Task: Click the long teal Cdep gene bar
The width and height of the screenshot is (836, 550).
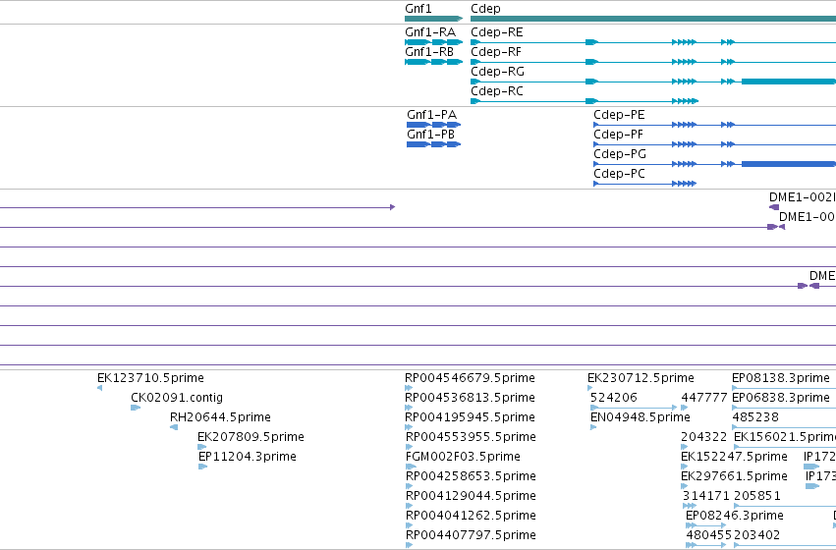Action: [653, 19]
